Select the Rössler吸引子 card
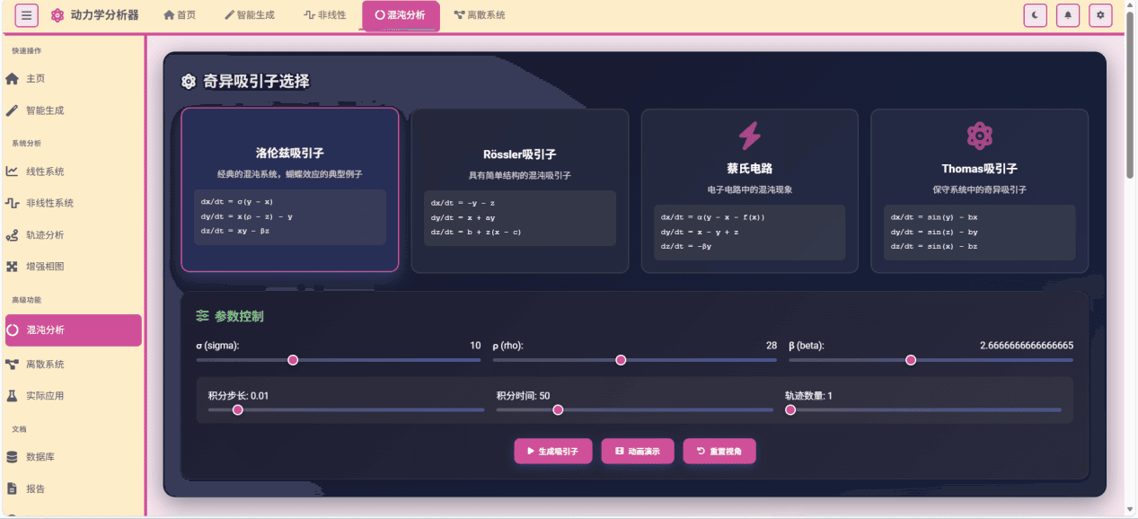 [x=519, y=190]
